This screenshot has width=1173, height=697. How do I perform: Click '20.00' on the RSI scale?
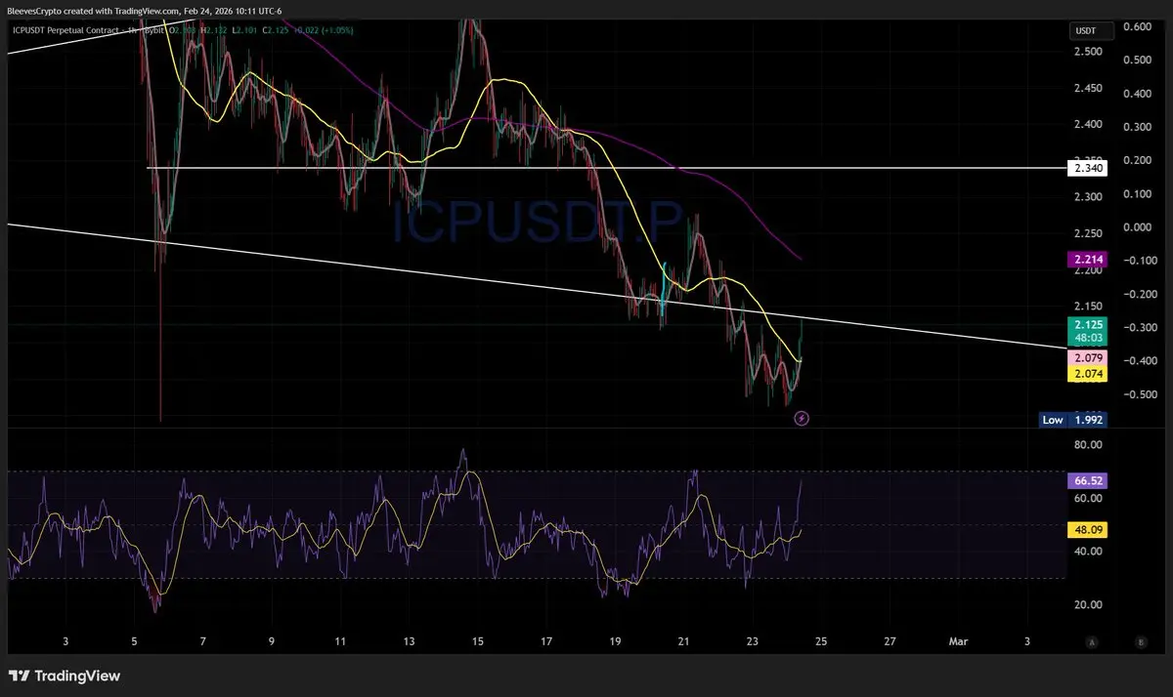(x=1089, y=605)
